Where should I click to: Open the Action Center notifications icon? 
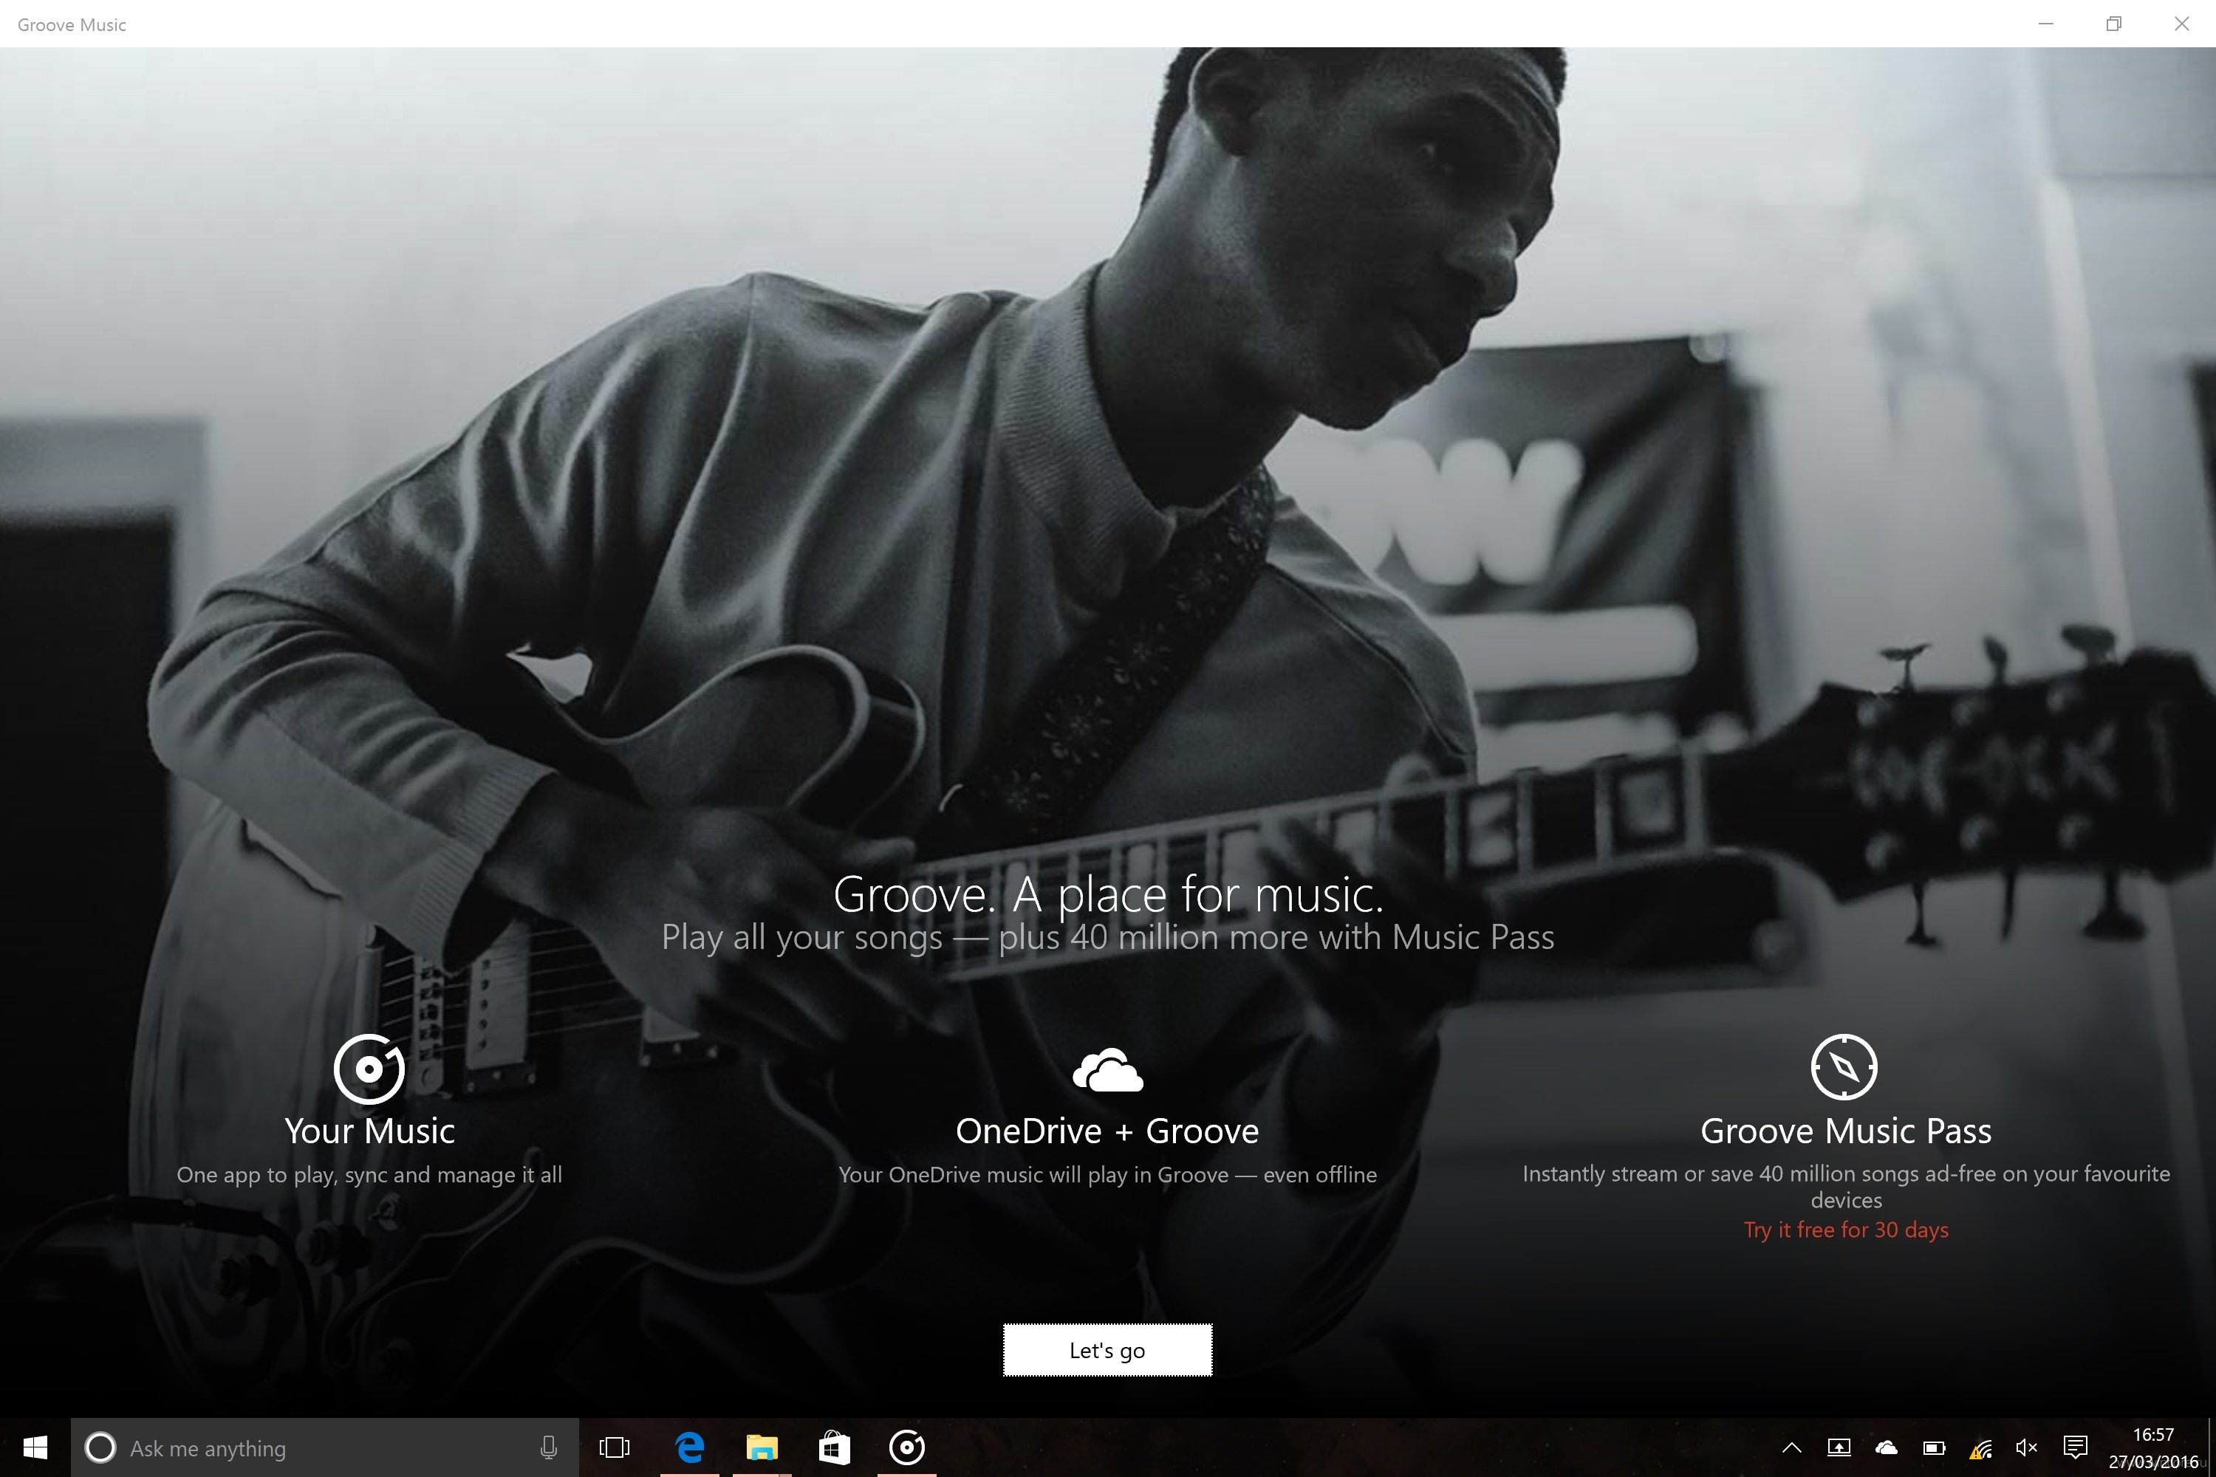(2075, 1447)
